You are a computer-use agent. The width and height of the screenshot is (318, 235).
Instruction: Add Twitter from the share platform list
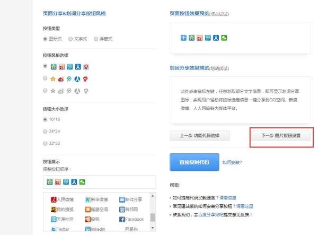pyautogui.click(x=60, y=229)
